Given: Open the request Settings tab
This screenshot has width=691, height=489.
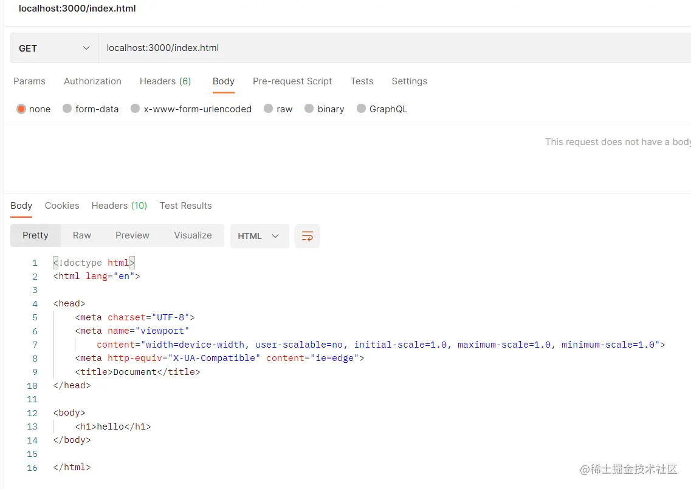Looking at the screenshot, I should click(409, 81).
